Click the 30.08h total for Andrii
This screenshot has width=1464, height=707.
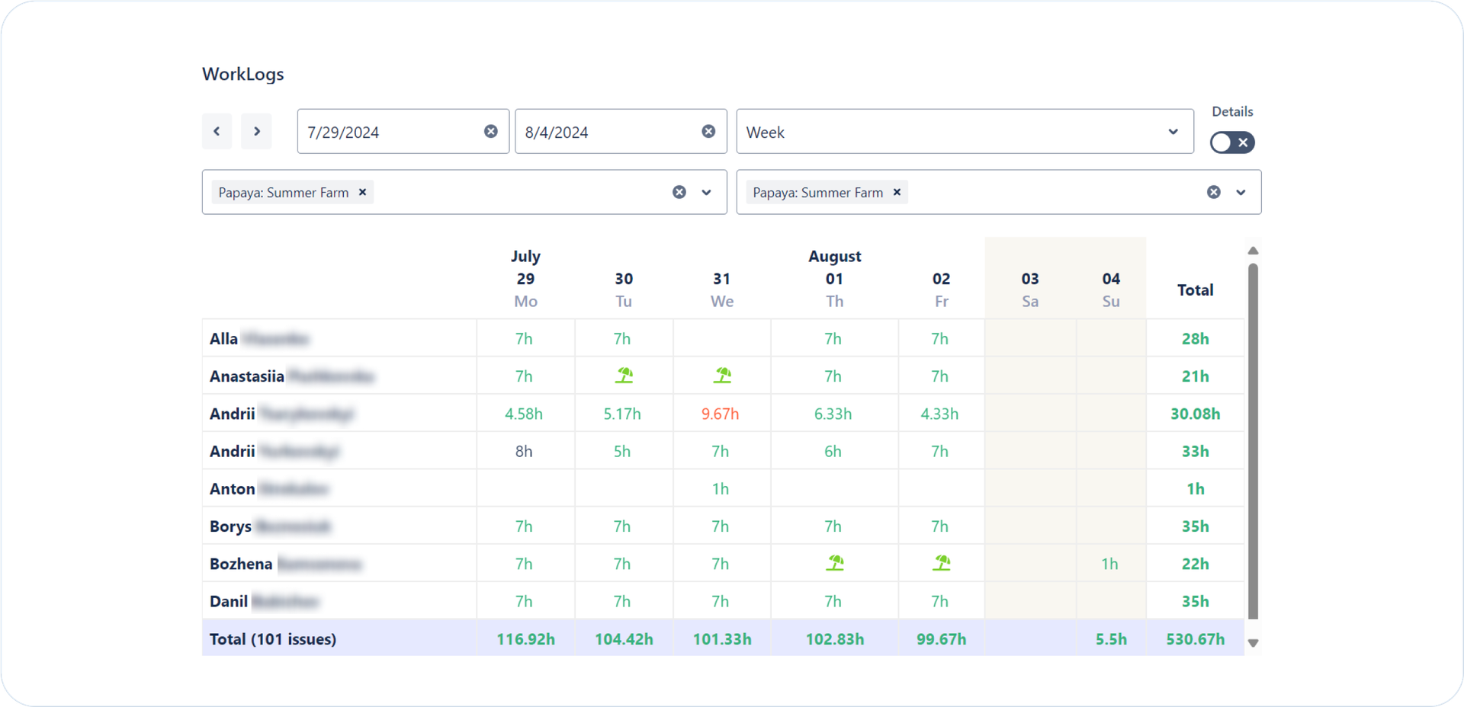coord(1196,414)
